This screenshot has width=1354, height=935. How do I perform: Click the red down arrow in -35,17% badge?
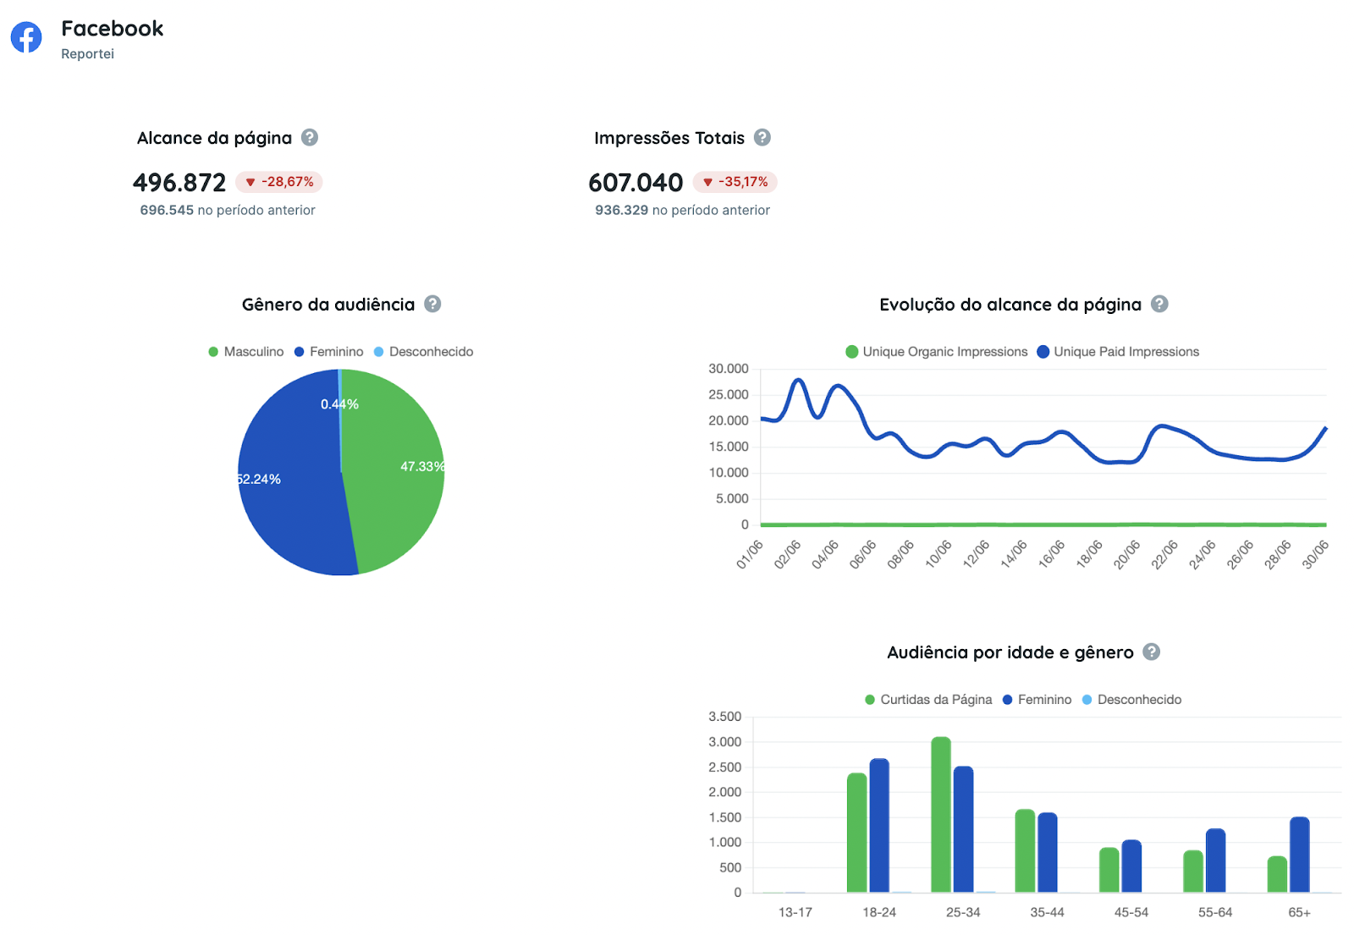click(707, 182)
